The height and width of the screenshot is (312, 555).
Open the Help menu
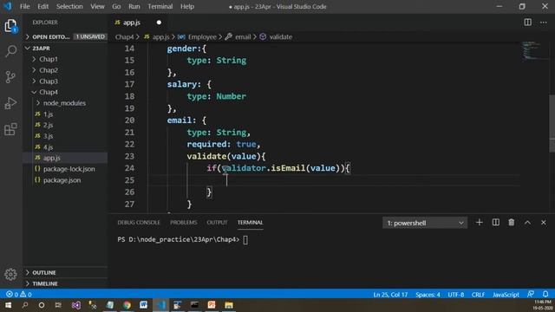coord(187,6)
